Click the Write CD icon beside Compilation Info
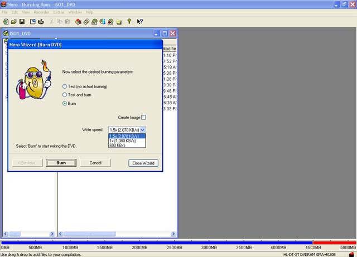This screenshot has width=357, height=257. [41, 22]
